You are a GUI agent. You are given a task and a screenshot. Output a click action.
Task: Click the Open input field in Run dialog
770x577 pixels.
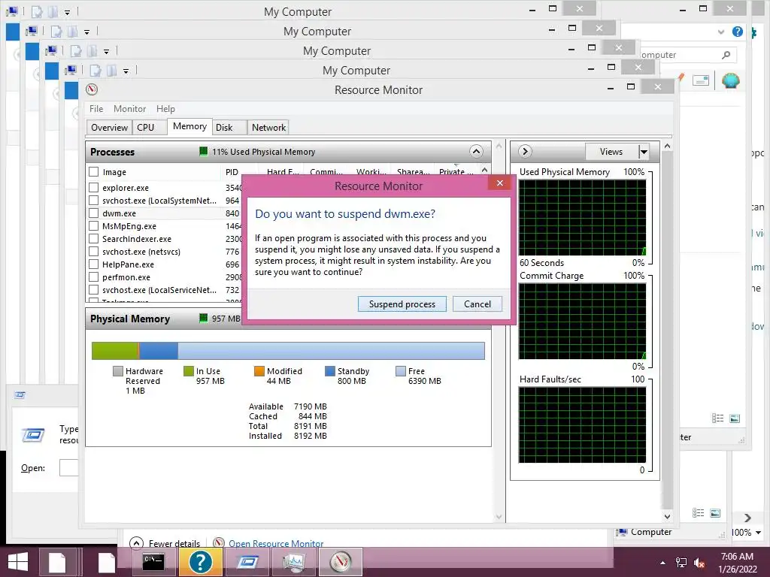coord(68,467)
